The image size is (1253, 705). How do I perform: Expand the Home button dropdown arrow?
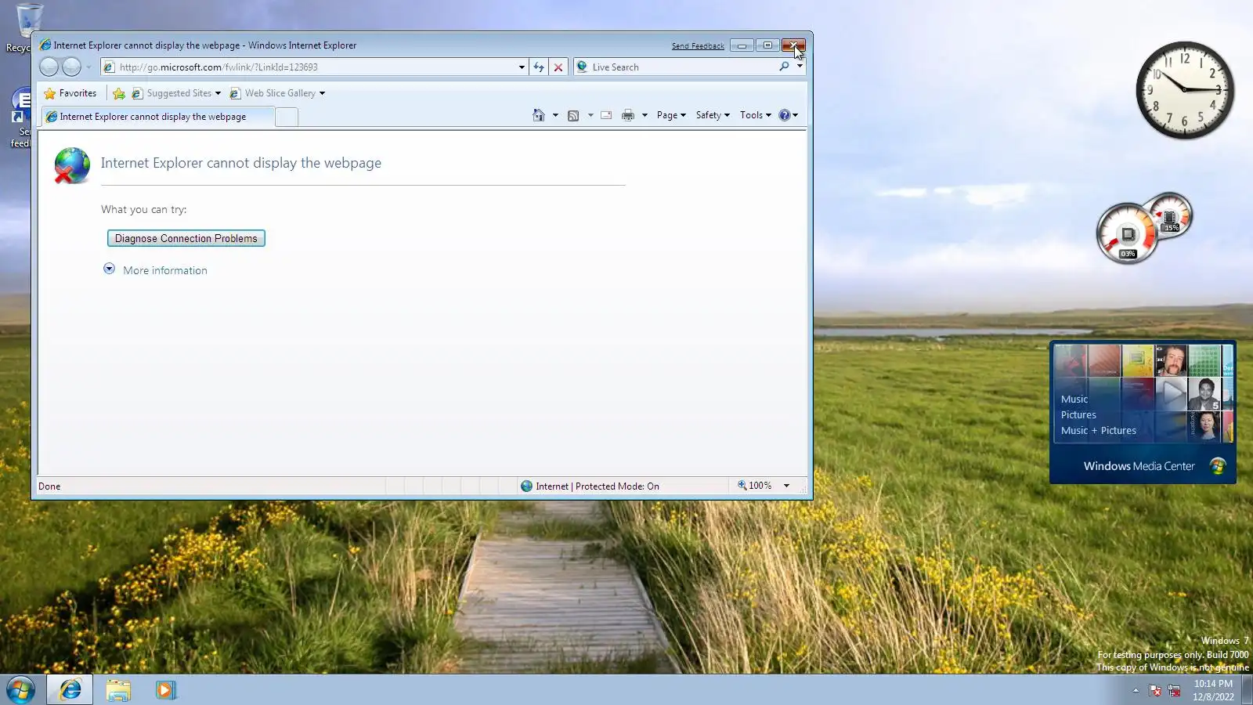555,115
